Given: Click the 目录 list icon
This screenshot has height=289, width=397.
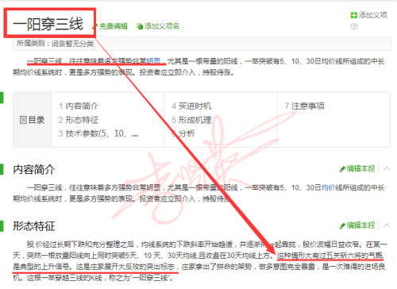Looking at the screenshot, I should pyautogui.click(x=23, y=120).
